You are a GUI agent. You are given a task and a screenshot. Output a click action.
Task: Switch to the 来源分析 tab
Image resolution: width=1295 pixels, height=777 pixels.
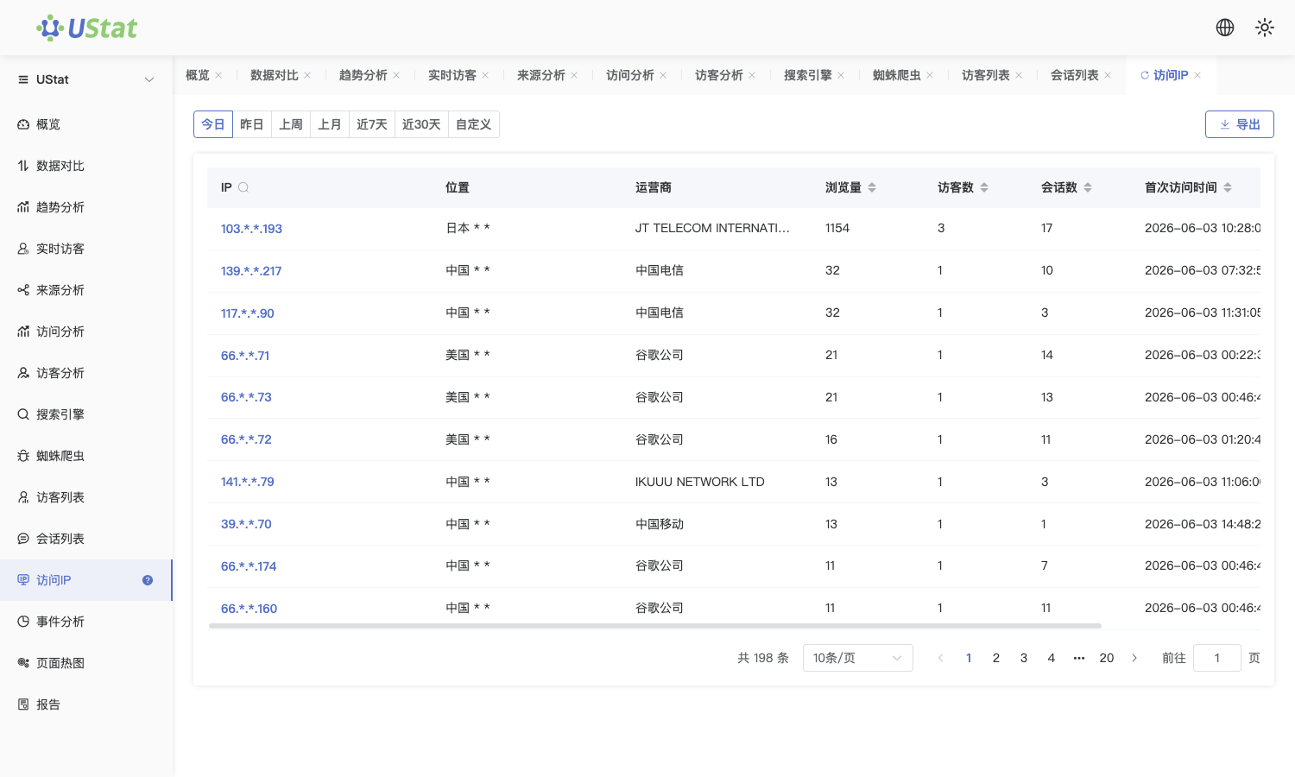click(541, 75)
